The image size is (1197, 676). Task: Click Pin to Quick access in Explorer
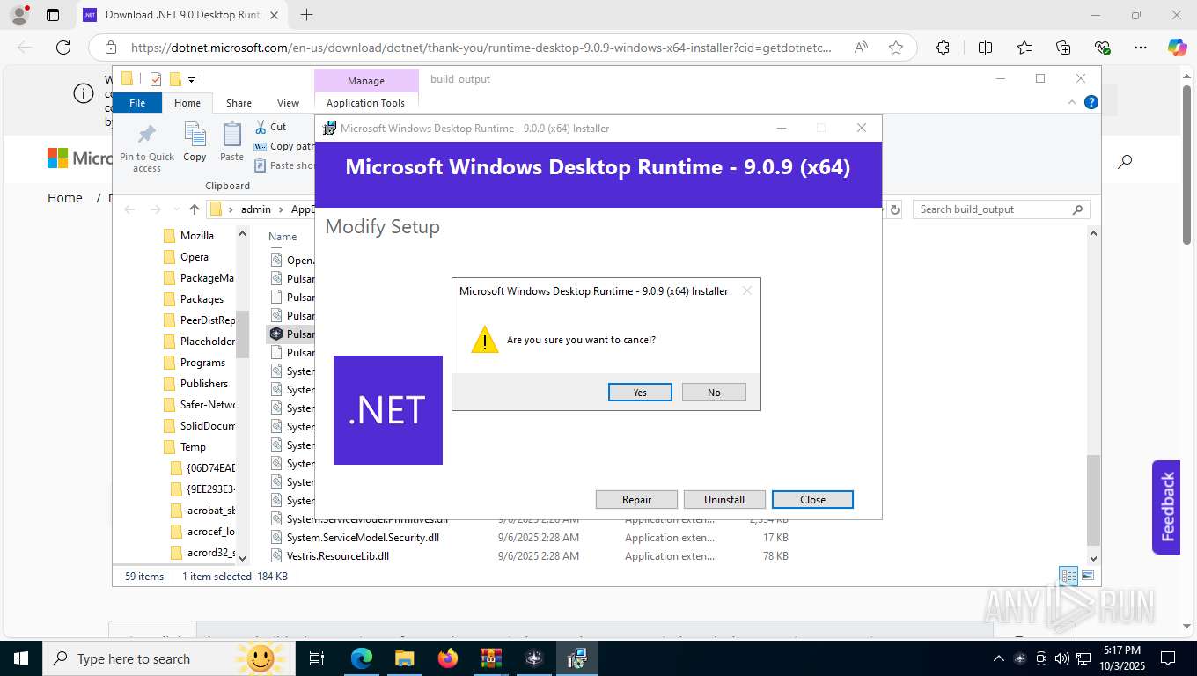pos(147,147)
